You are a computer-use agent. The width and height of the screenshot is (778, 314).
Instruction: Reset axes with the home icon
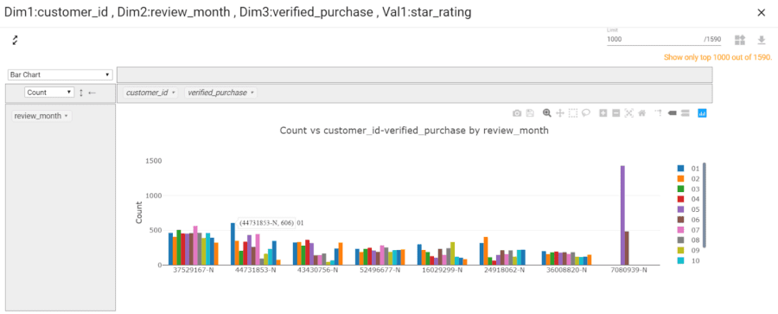point(641,113)
